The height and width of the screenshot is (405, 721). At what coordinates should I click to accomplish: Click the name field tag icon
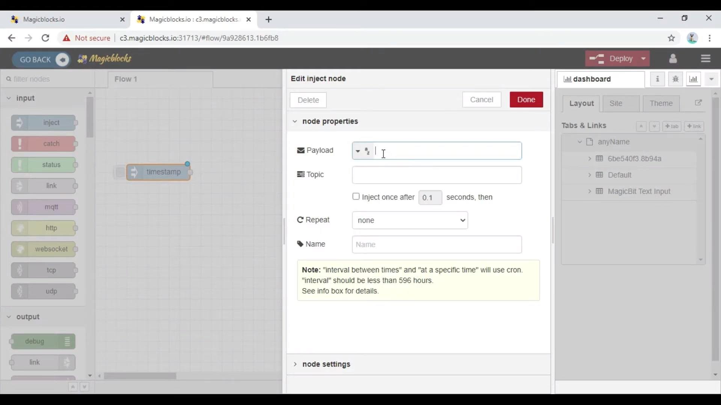[300, 244]
